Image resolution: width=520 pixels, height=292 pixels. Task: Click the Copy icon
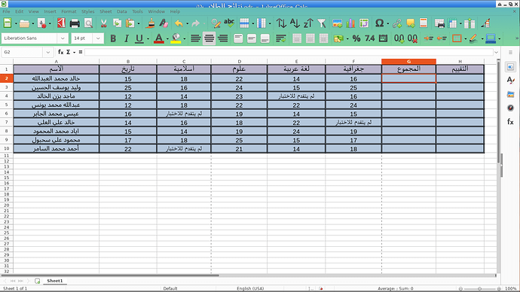point(117,23)
